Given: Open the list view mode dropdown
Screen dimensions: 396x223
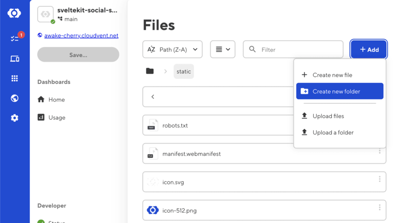Looking at the screenshot, I should point(223,50).
